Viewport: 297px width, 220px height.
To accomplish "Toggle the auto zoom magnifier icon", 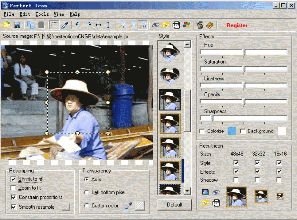I will point(143,25).
